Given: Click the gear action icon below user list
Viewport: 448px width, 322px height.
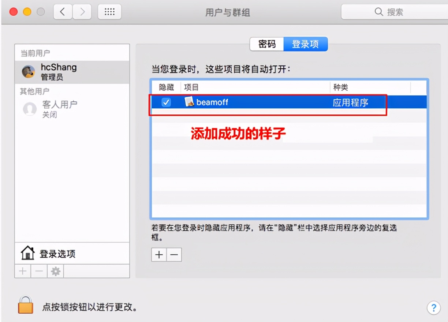Looking at the screenshot, I should (x=55, y=271).
